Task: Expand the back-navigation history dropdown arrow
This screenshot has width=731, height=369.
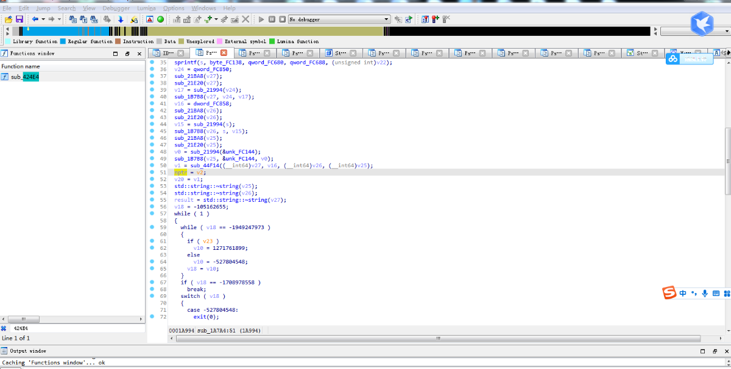Action: (43, 19)
